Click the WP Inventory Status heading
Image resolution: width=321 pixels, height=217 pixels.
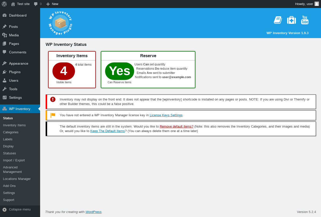click(x=66, y=45)
